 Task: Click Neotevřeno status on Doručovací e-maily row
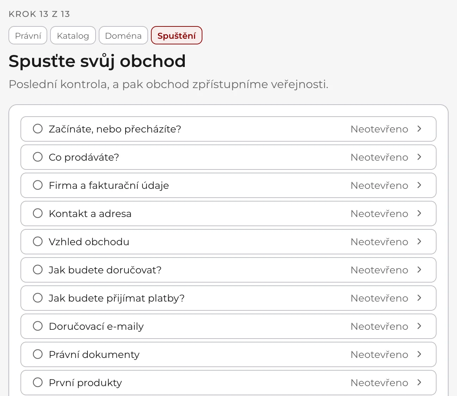tap(379, 326)
